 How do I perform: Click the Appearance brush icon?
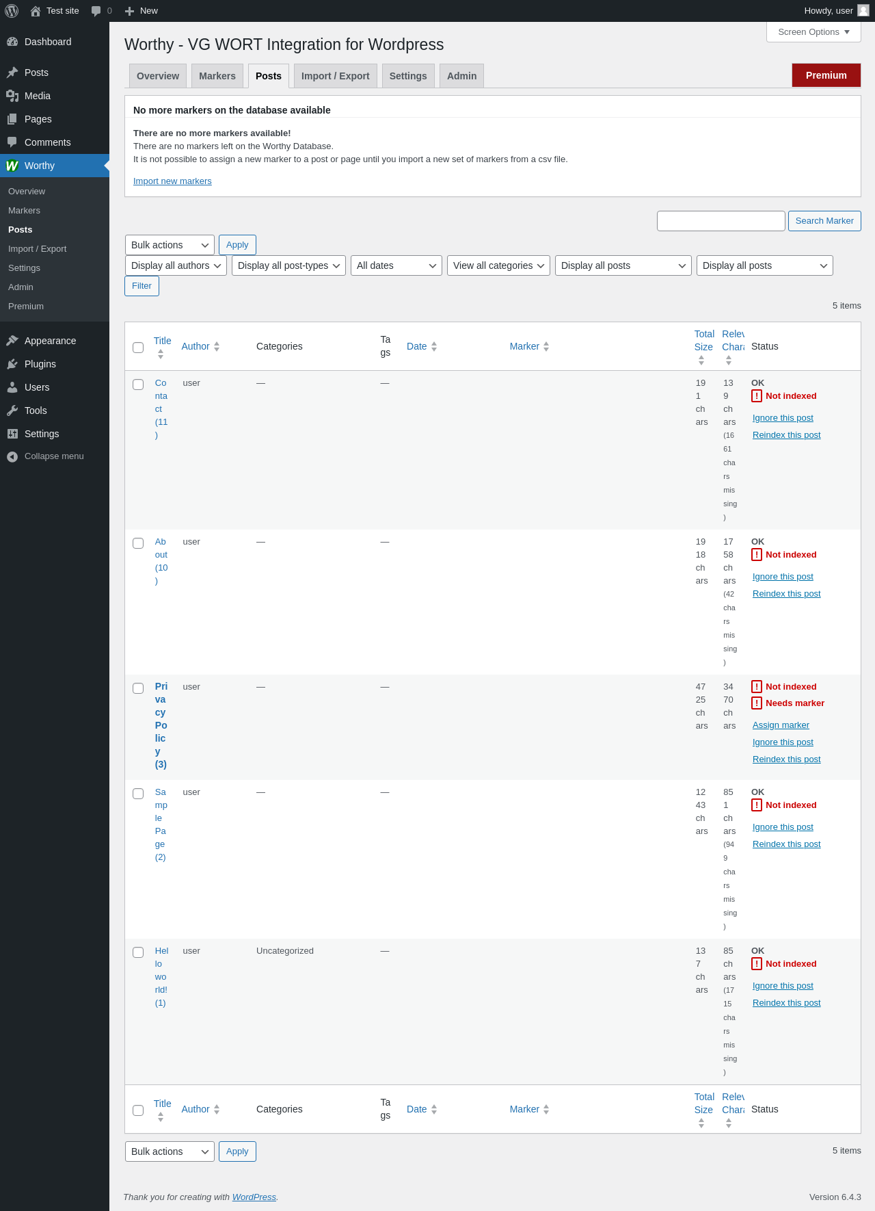pos(12,341)
